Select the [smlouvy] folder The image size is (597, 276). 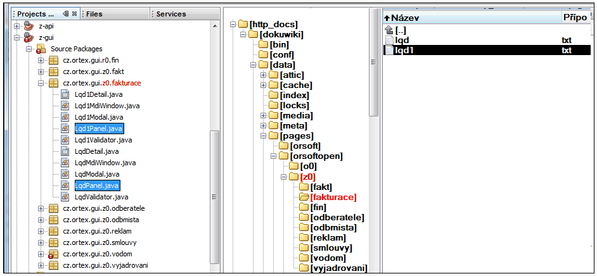(x=331, y=248)
